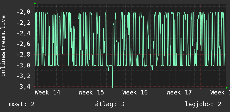Click the -3,0 y-axis value
230x112 pixels.
(x=23, y=65)
